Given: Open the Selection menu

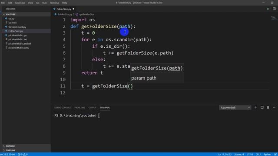Looking at the screenshot, I should tap(20, 3).
